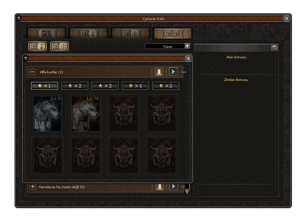
Task: Open the first monster card tab
Action: click(46, 33)
